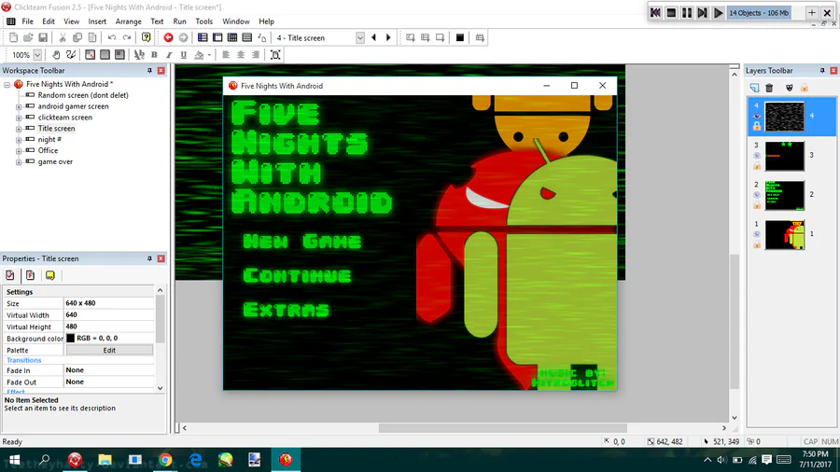Click the frame editor horizontal scrollbar
The width and height of the screenshot is (840, 472).
pyautogui.click(x=502, y=428)
